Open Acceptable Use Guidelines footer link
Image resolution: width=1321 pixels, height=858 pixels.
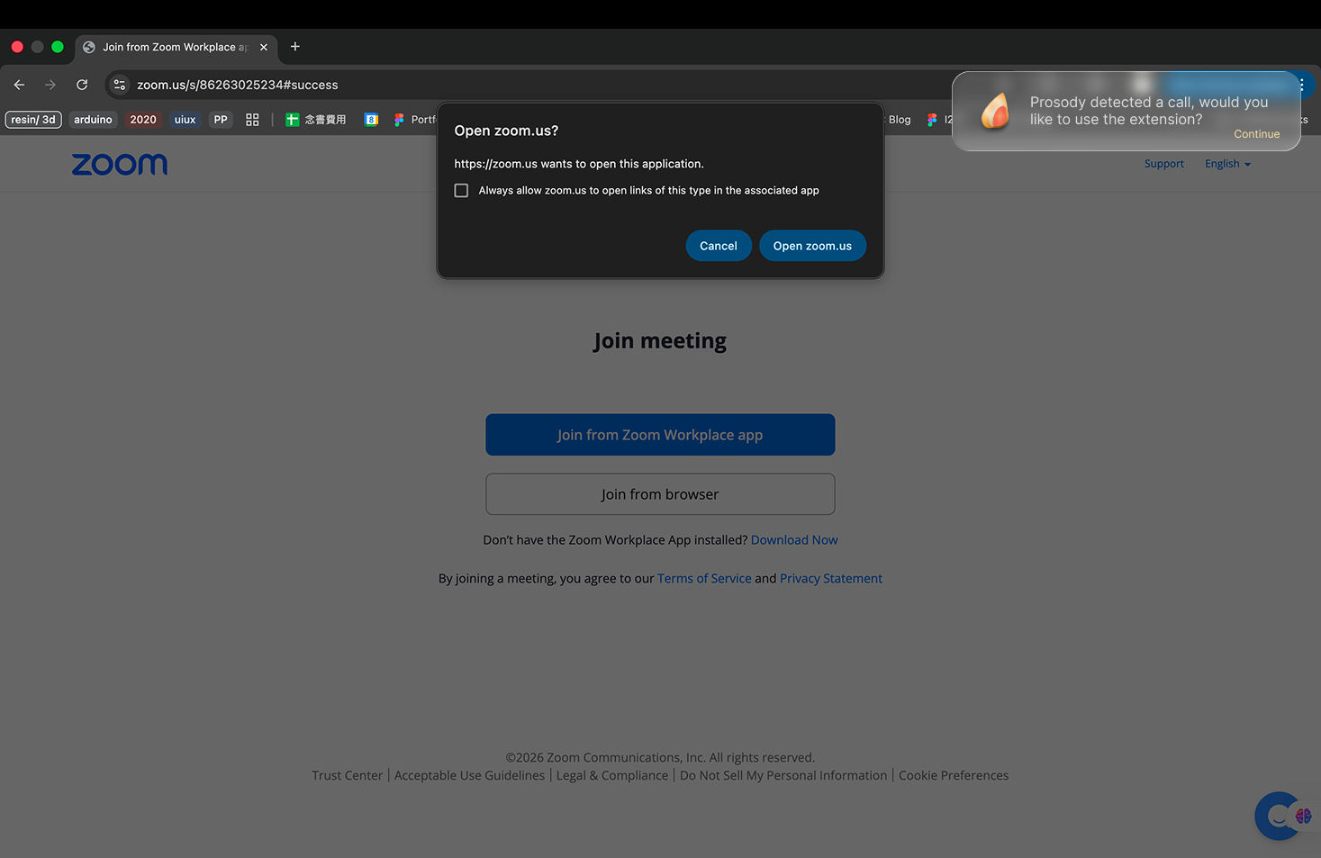[x=469, y=776]
